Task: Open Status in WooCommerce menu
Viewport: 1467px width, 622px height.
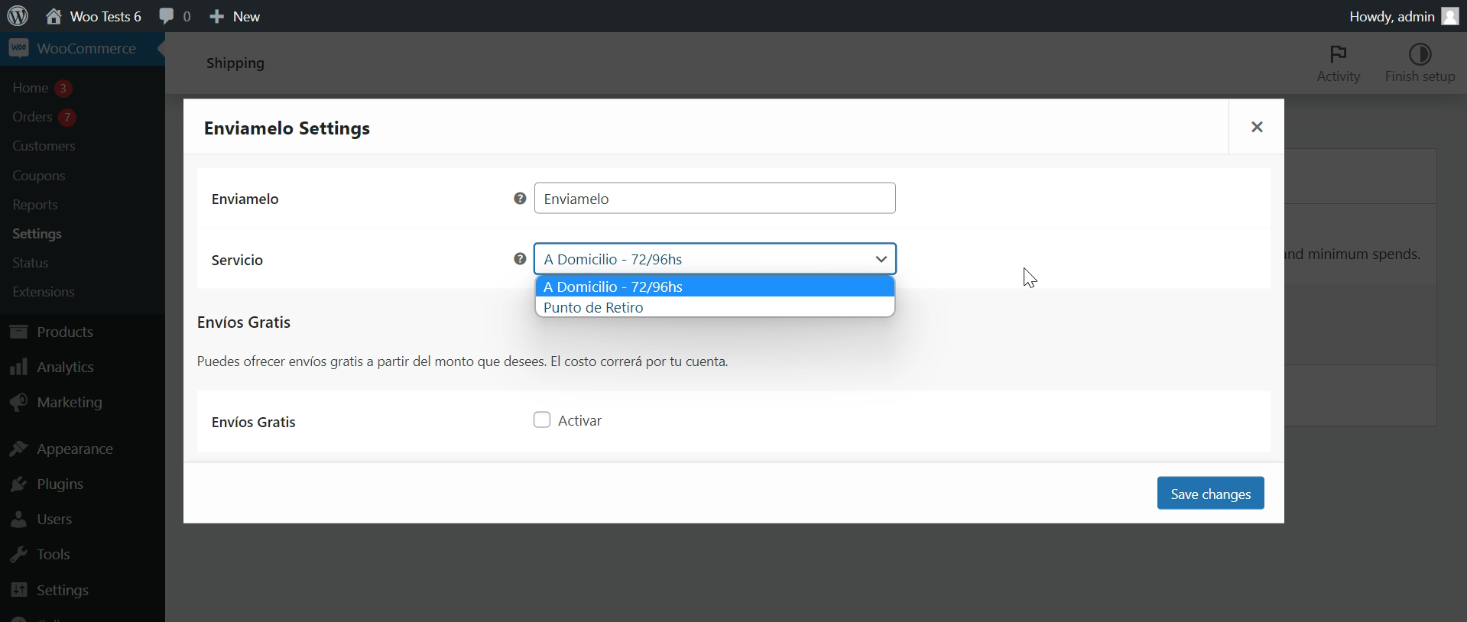Action: tap(31, 263)
